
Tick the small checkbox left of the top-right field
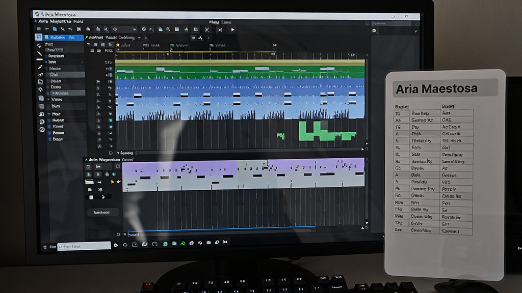368,23
